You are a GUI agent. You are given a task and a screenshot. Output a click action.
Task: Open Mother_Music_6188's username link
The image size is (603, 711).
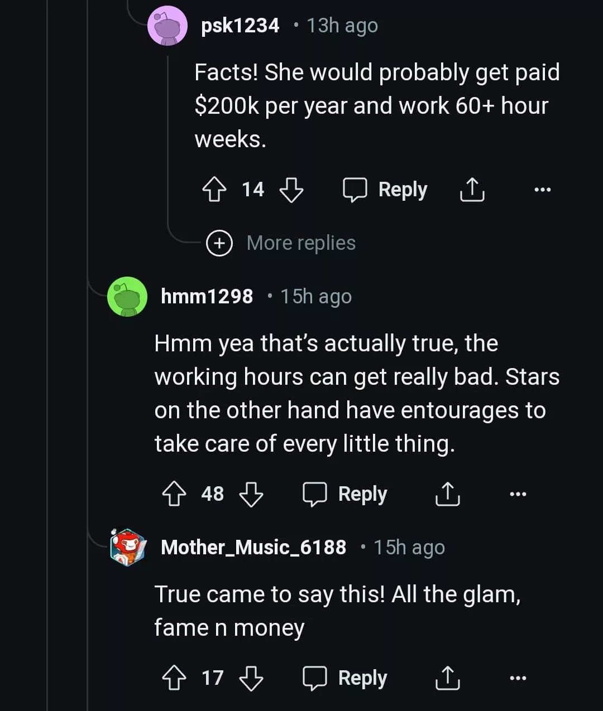[x=253, y=548]
